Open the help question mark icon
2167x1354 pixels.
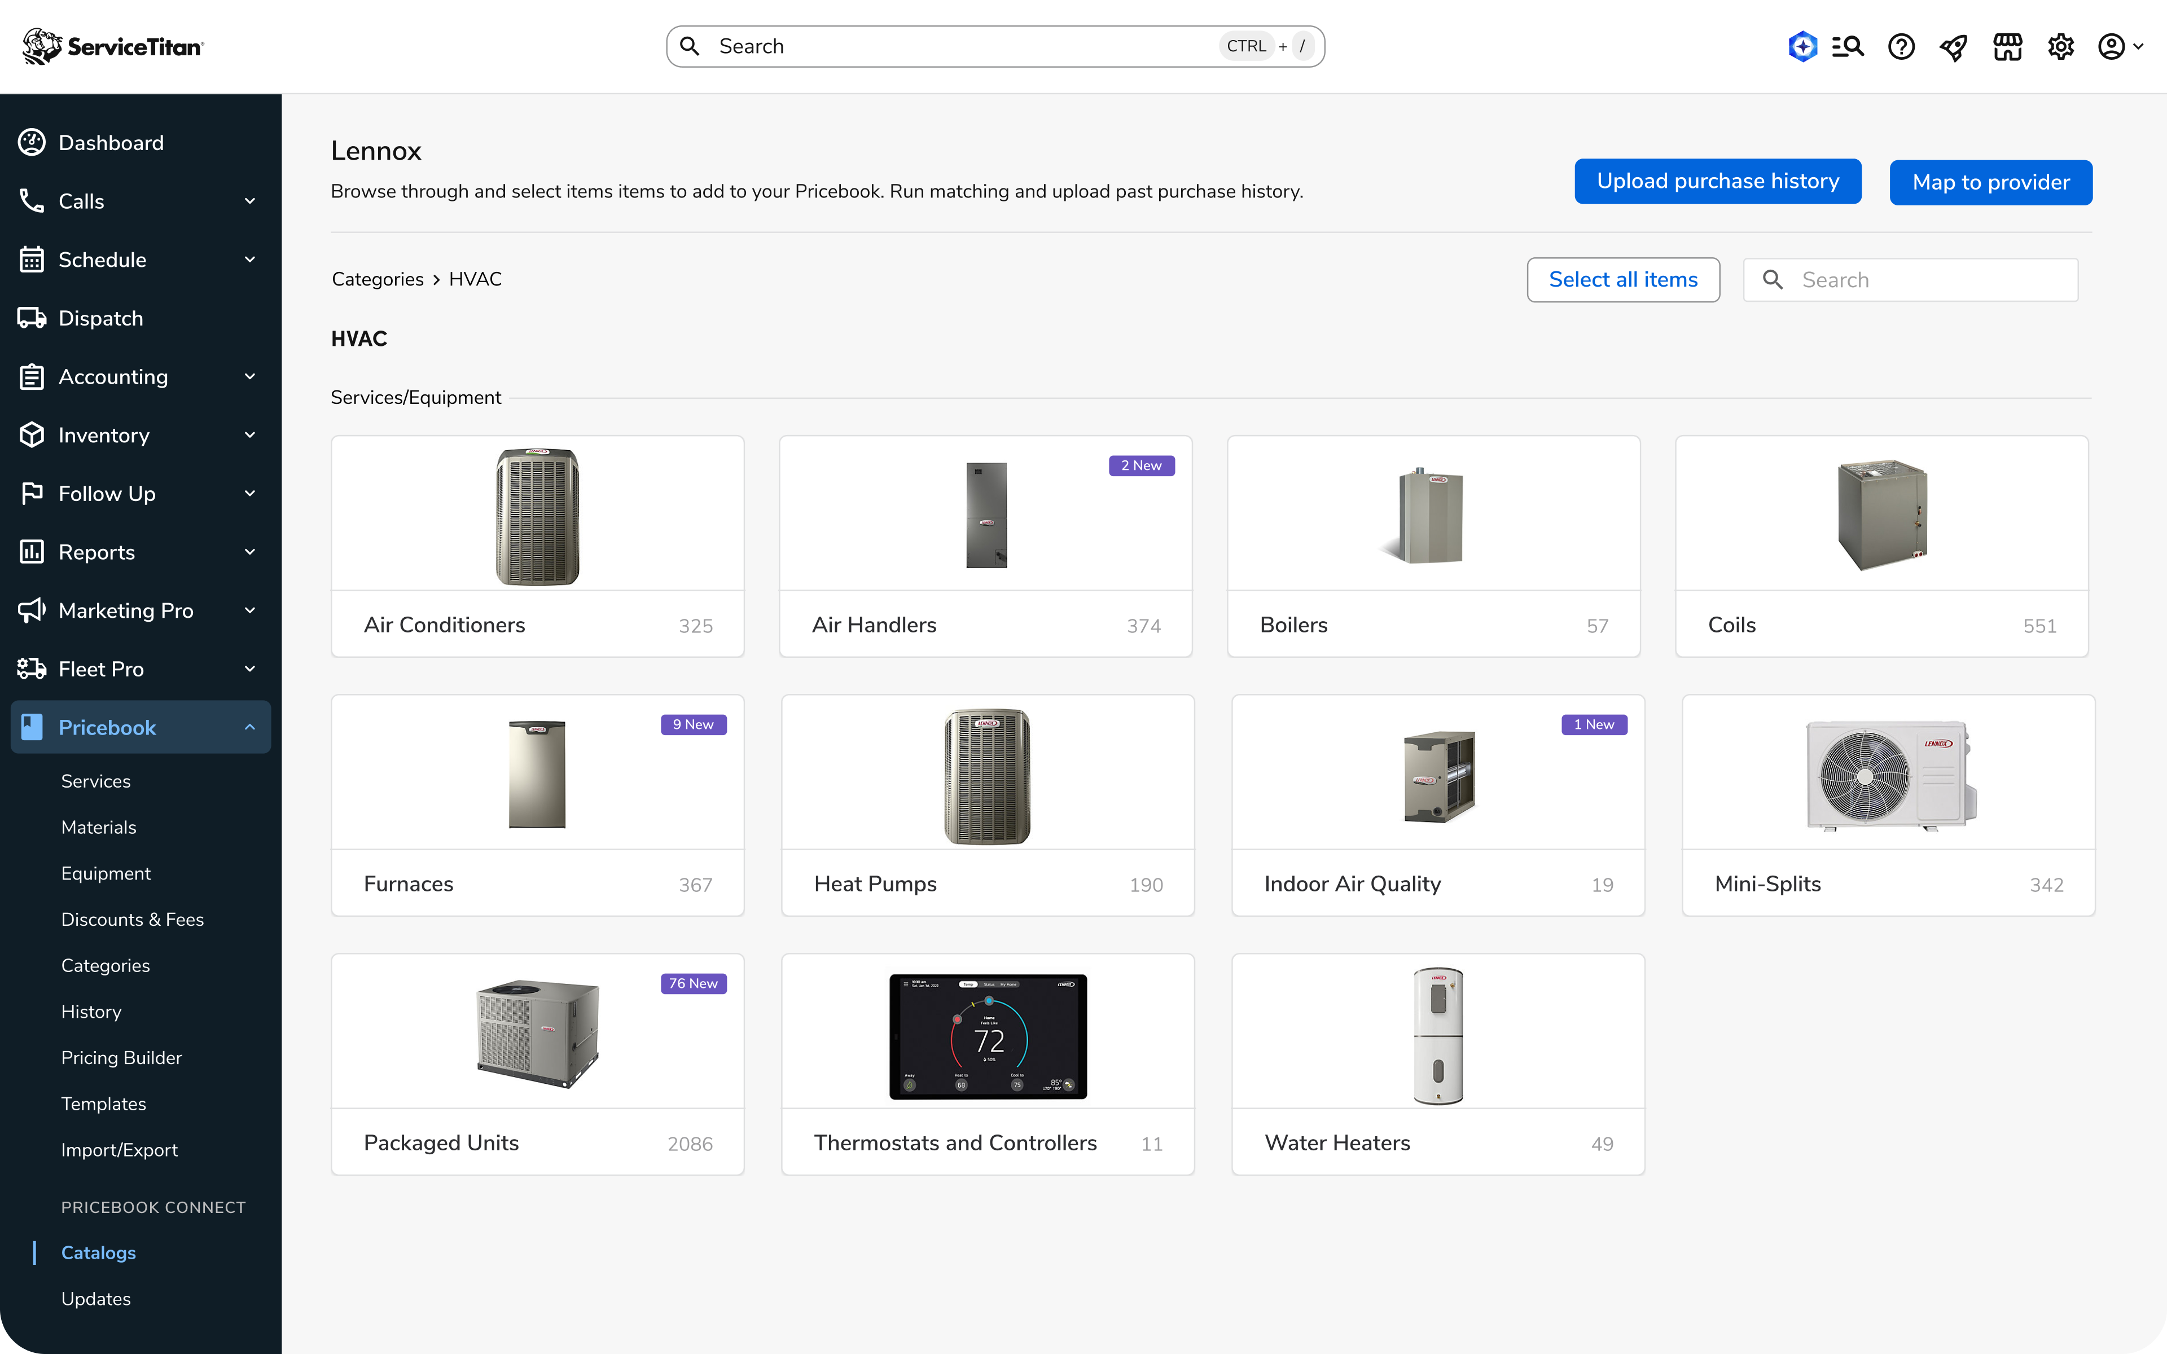1901,47
